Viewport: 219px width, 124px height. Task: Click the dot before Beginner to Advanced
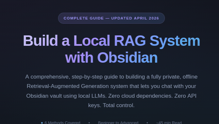coord(89,123)
